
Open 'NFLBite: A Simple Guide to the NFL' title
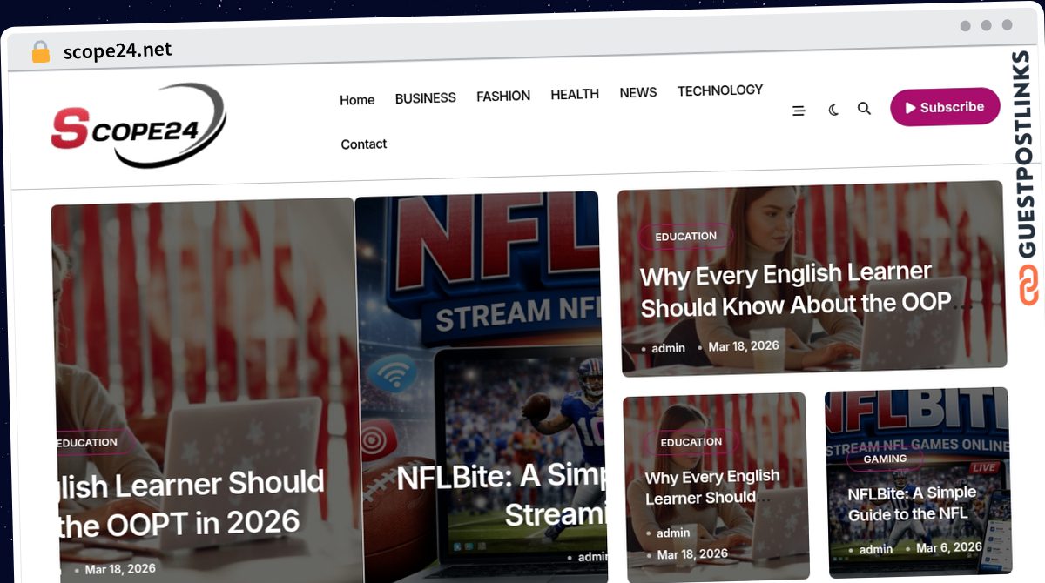(x=912, y=503)
